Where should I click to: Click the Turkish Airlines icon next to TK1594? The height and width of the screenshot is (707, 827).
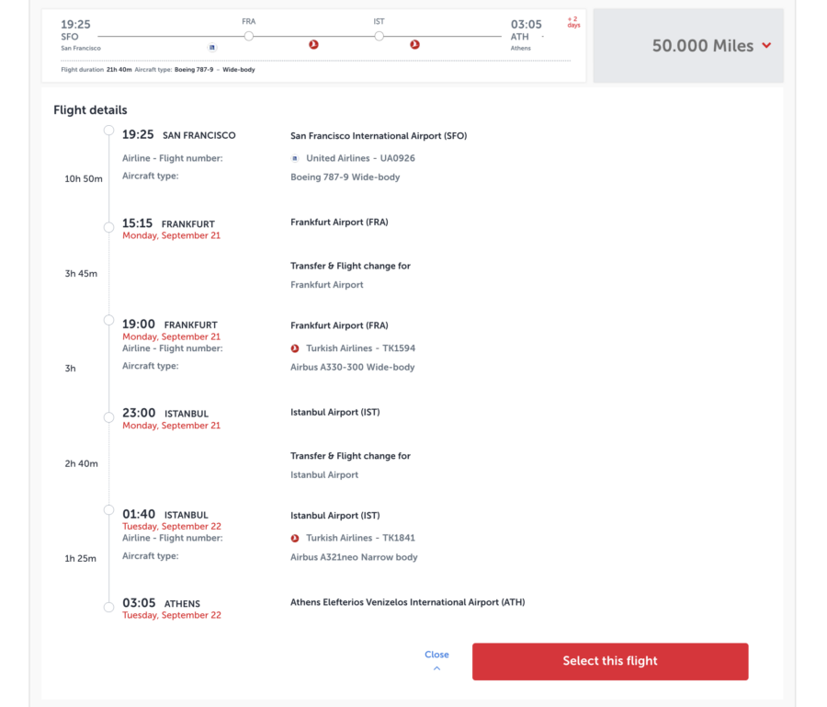[295, 348]
